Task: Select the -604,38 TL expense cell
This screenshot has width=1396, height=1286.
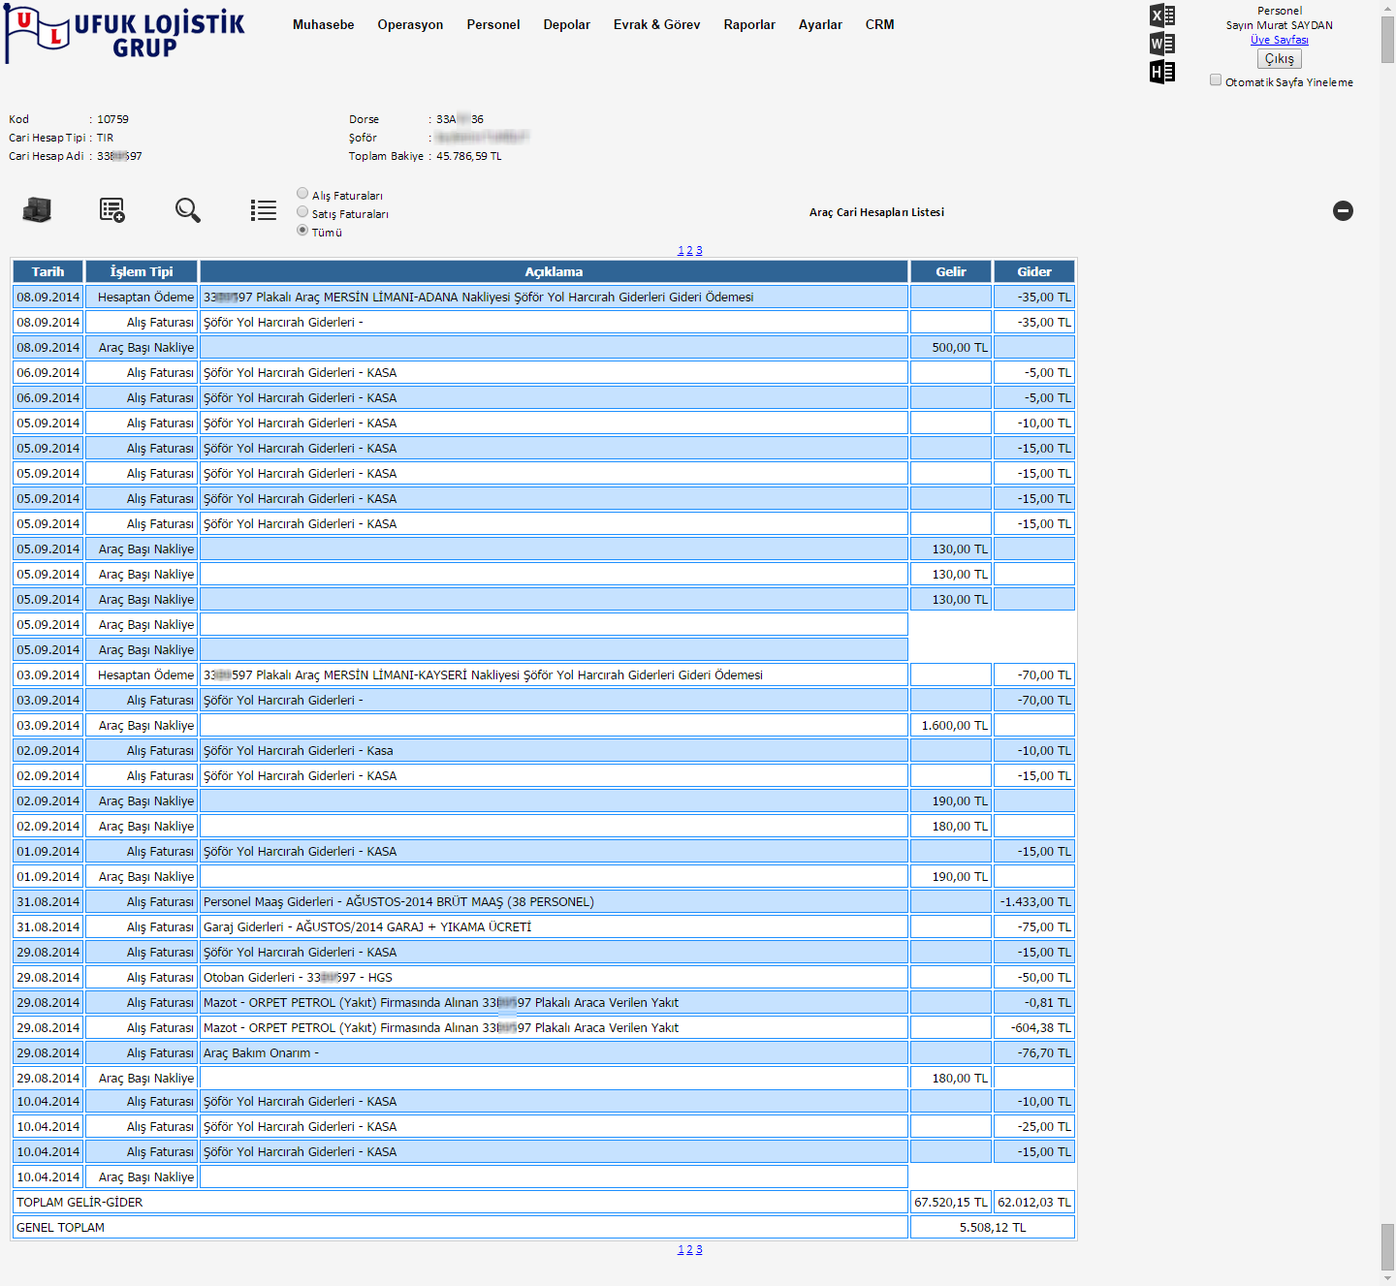Action: [x=1034, y=1027]
